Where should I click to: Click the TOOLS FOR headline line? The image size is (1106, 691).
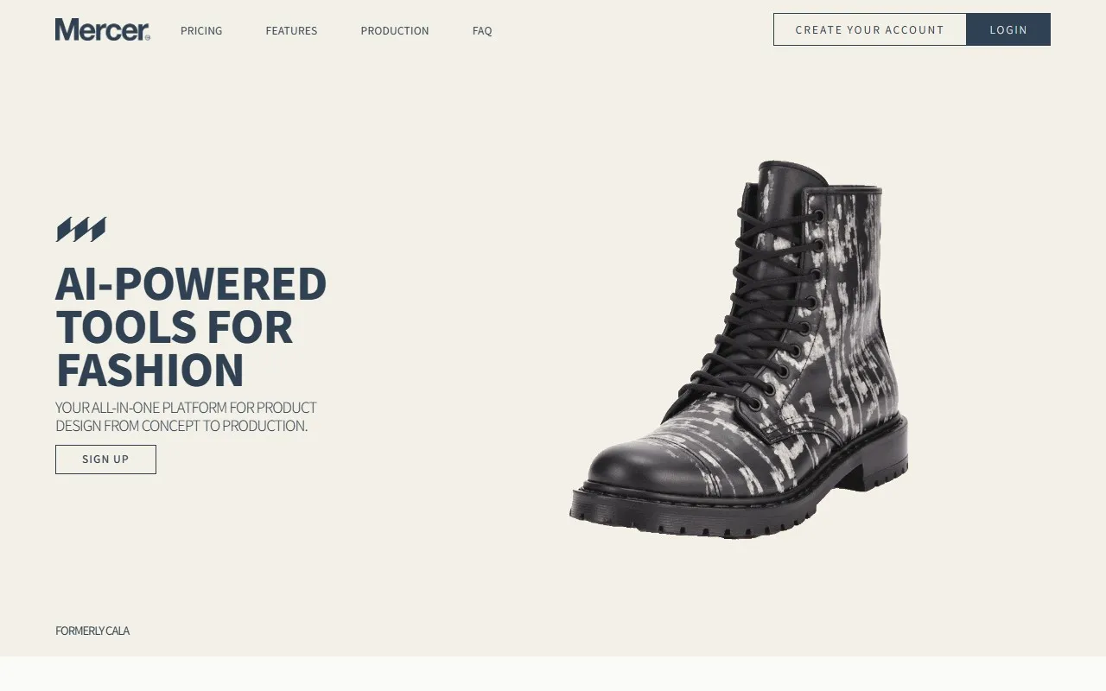pos(175,327)
